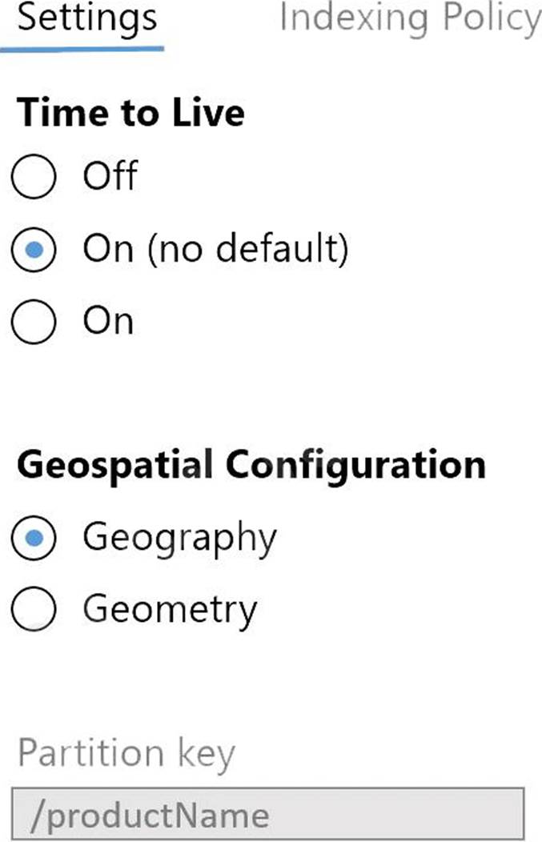The image size is (542, 842).
Task: Choose the Geography radio circle
Action: click(x=34, y=538)
